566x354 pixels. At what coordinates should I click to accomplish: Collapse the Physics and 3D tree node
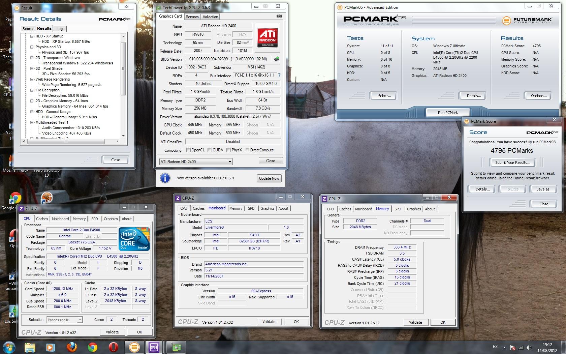click(x=32, y=47)
